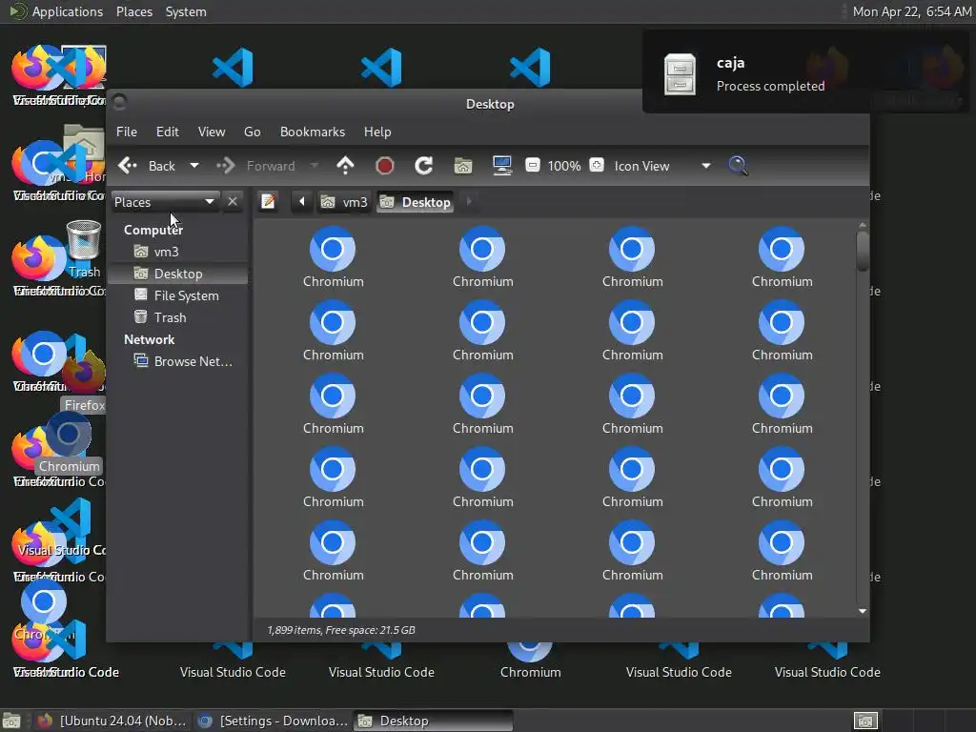Select the Trash icon on the desktop
The width and height of the screenshot is (976, 732).
tap(84, 249)
